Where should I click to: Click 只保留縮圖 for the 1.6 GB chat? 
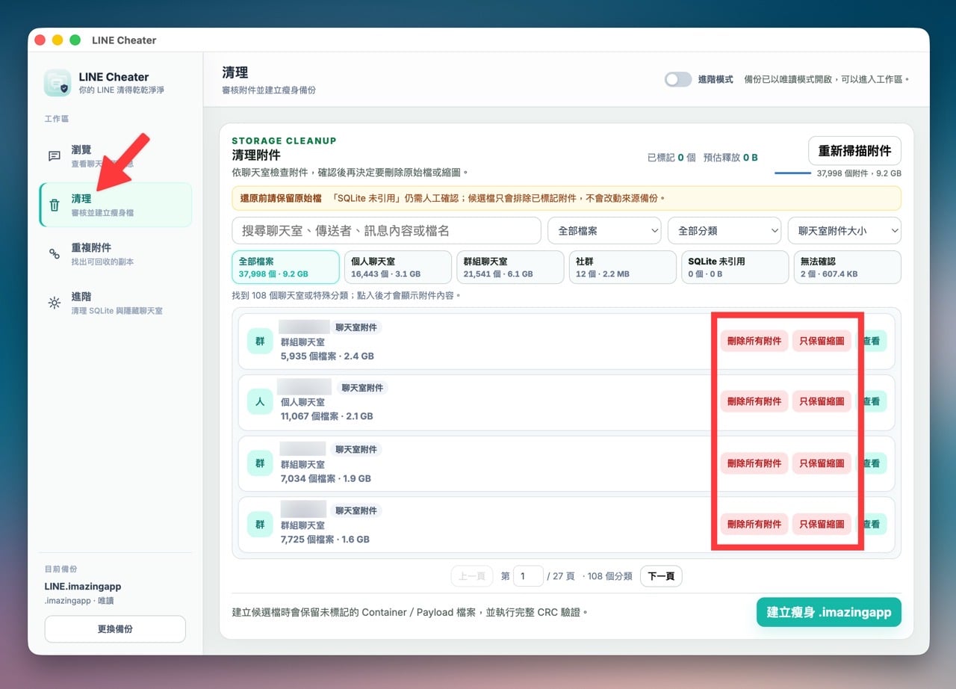coord(822,525)
